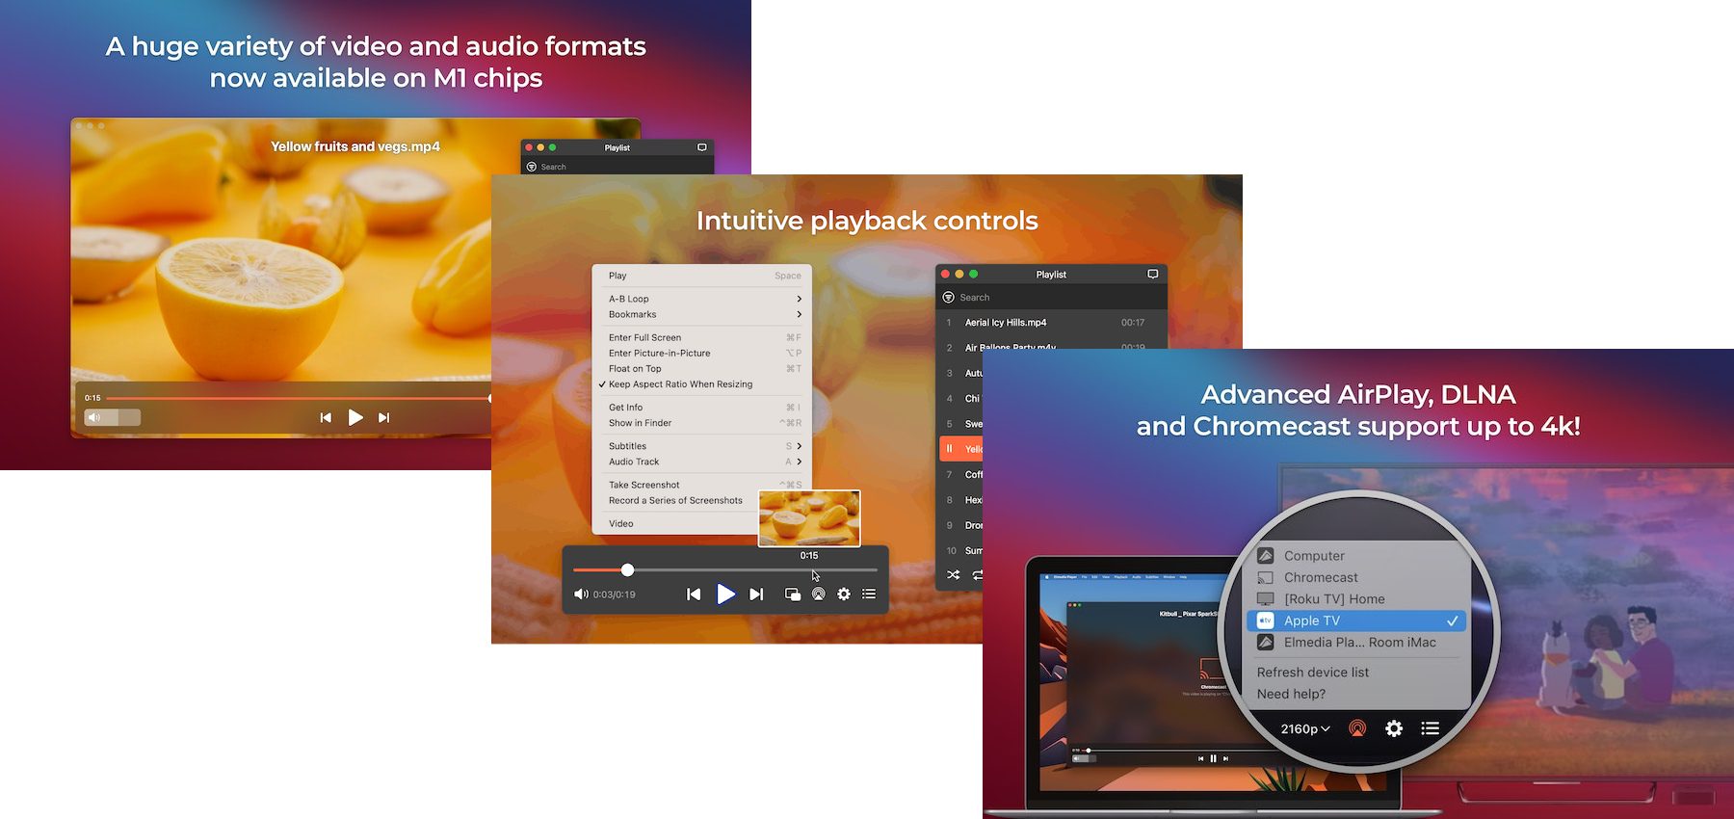Screen dimensions: 1734x819
Task: Skip to next track in center playback bar
Action: coord(756,594)
